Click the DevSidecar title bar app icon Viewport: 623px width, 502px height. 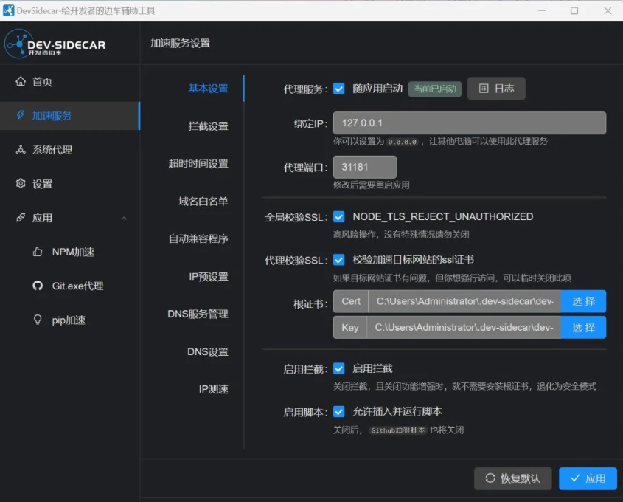[8, 10]
